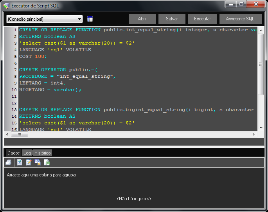Image resolution: width=268 pixels, height=212 pixels.
Task: Open the Conexão principal dropdown
Action: [45, 19]
